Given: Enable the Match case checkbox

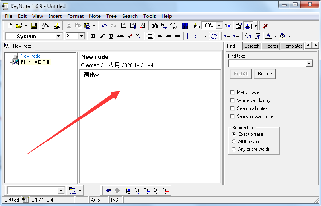Looking at the screenshot, I should pyautogui.click(x=232, y=92).
